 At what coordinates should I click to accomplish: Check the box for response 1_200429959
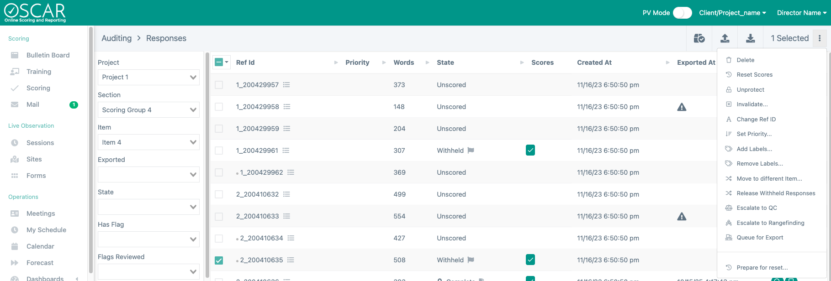pos(219,129)
